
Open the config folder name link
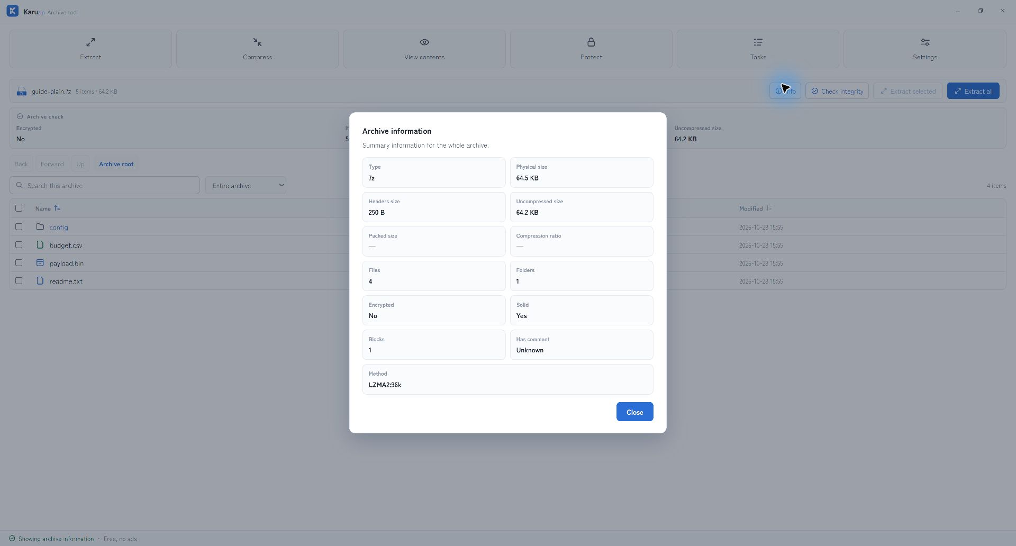tap(59, 228)
